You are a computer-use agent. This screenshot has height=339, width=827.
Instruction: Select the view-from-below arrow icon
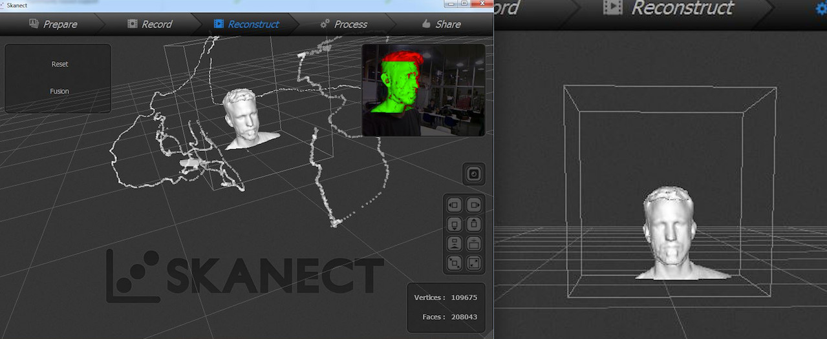click(x=455, y=225)
